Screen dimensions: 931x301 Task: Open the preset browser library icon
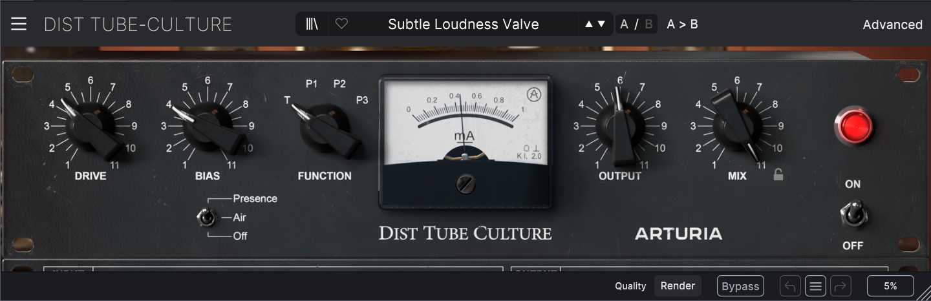pyautogui.click(x=312, y=25)
